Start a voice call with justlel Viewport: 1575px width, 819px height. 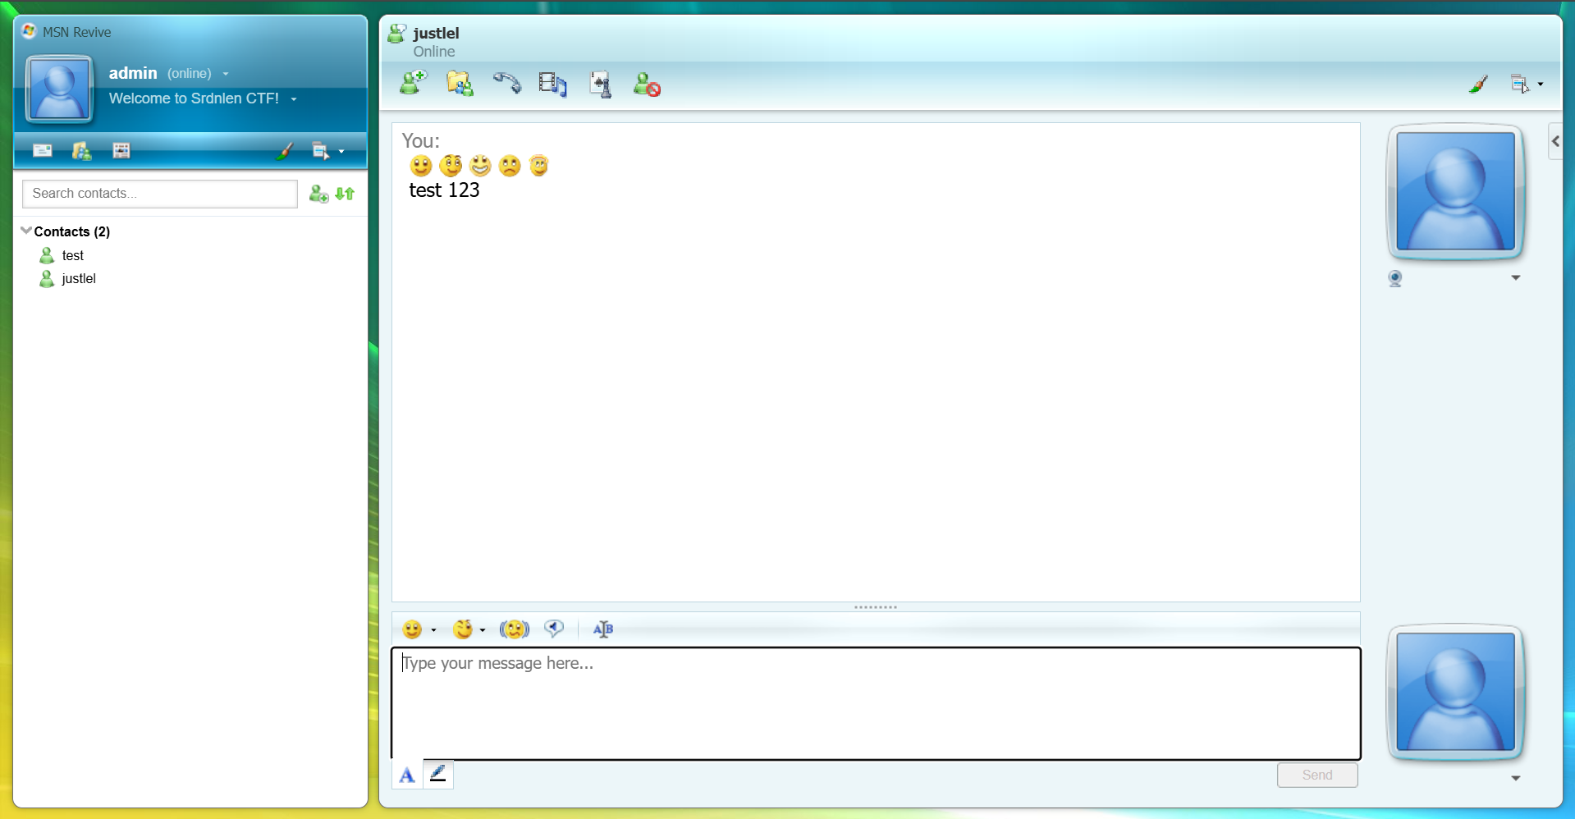tap(506, 83)
